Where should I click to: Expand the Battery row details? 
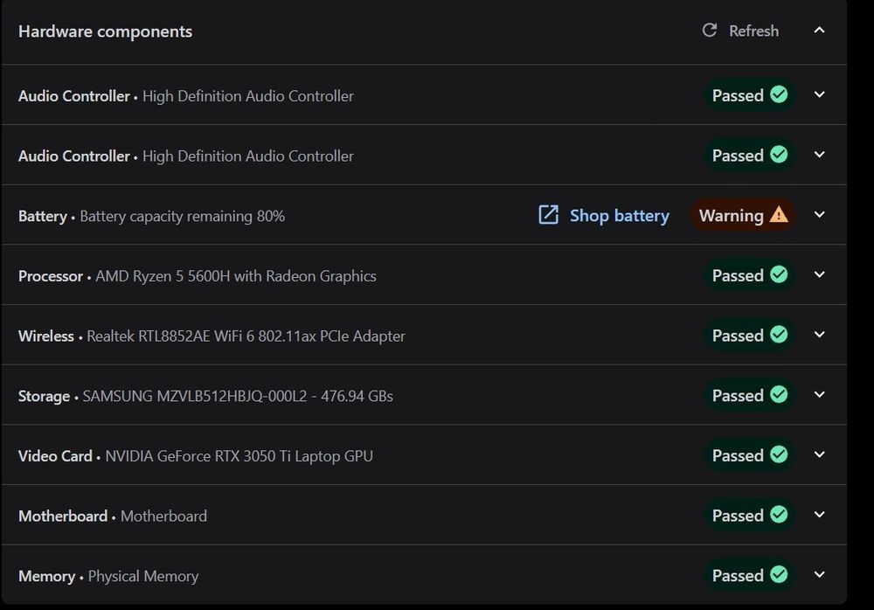(x=819, y=215)
